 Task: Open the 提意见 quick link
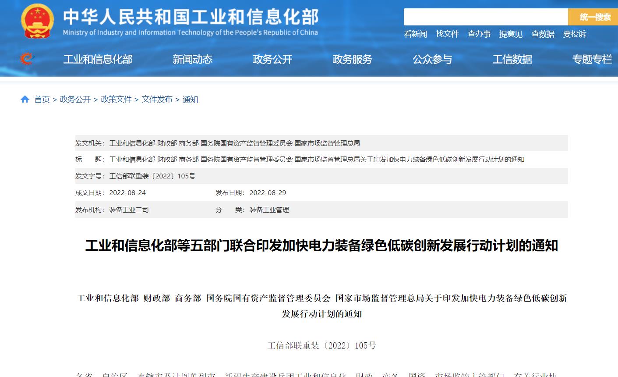(x=511, y=34)
